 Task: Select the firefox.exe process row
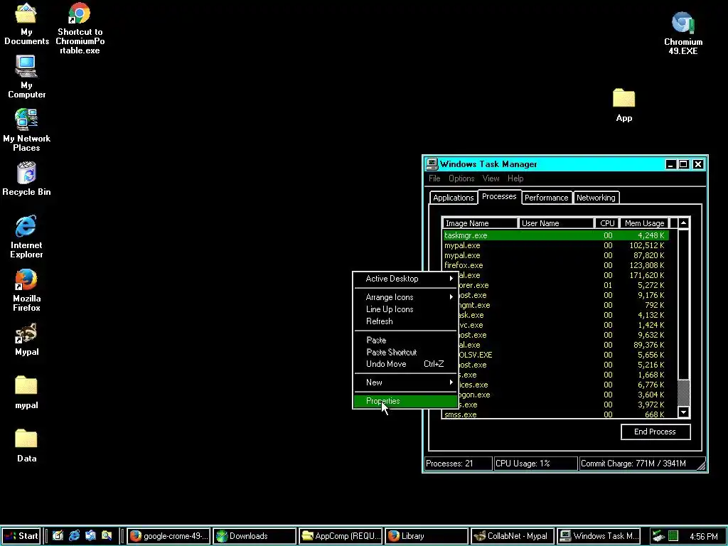(556, 266)
